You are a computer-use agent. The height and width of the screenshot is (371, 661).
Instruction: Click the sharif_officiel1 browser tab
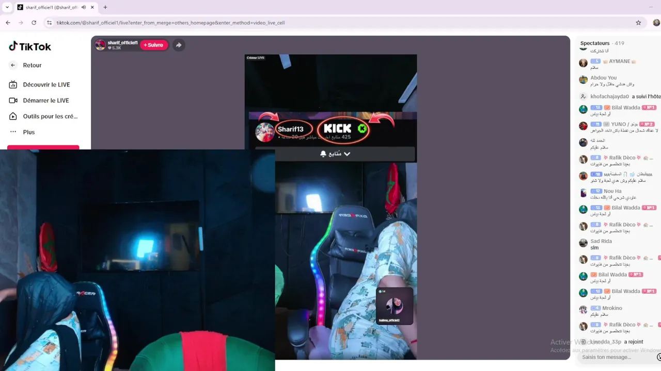tap(56, 7)
